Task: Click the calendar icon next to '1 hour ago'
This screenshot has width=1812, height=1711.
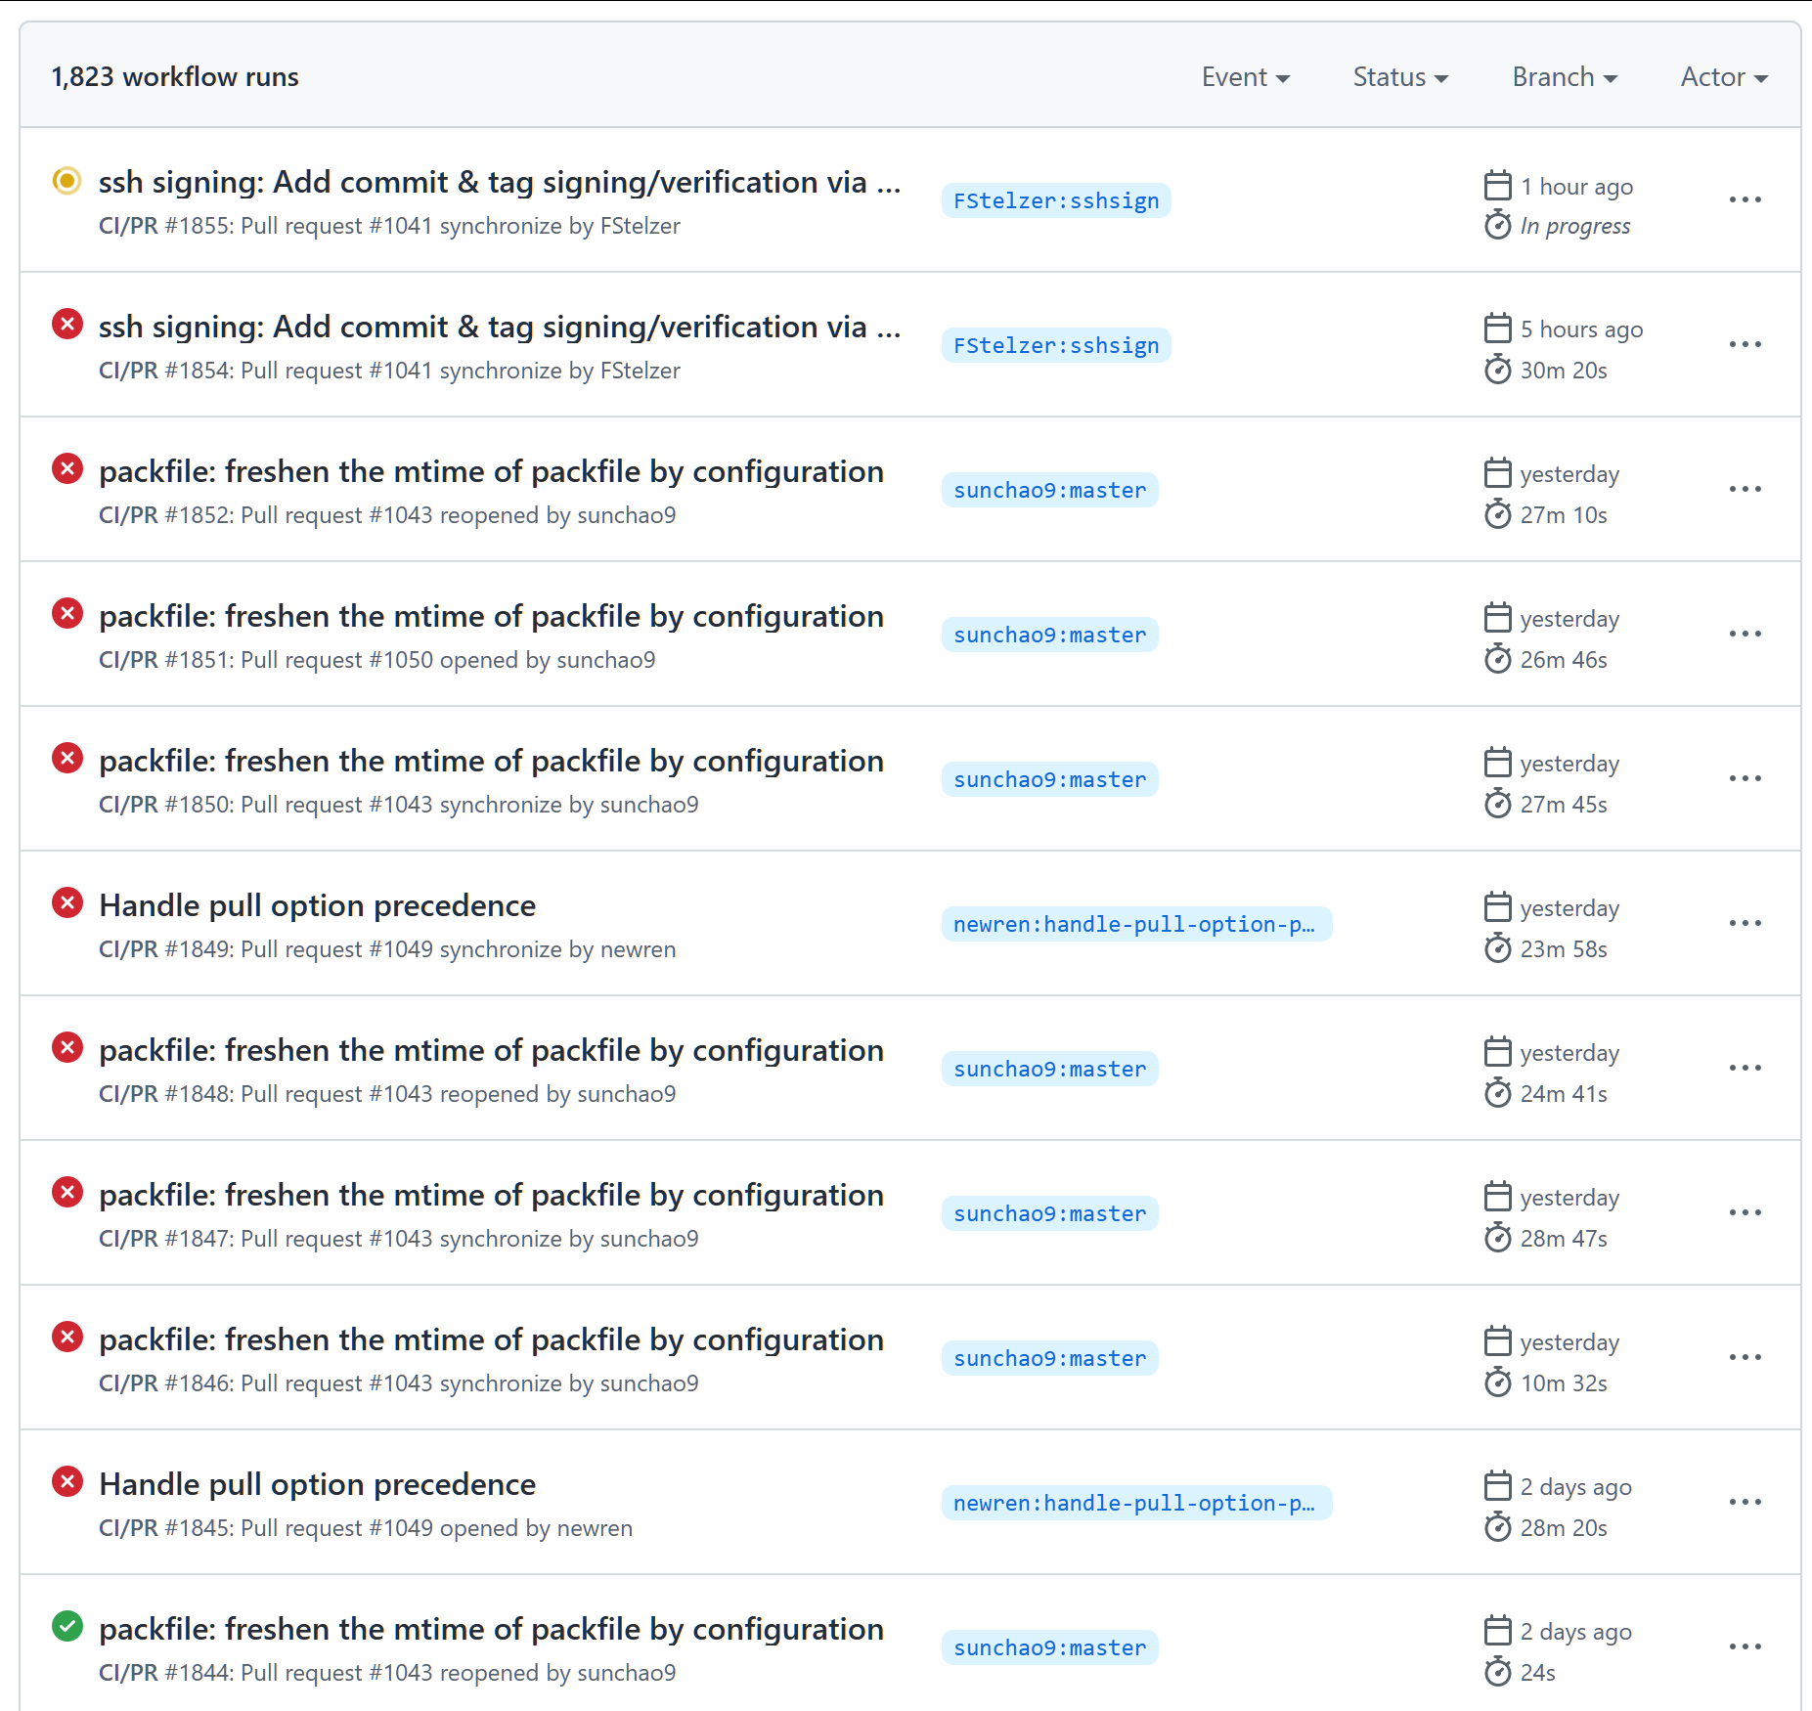Action: [1498, 185]
